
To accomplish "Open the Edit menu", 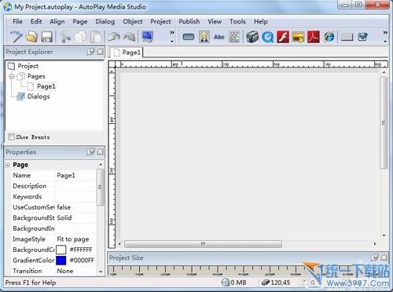I will pos(36,21).
